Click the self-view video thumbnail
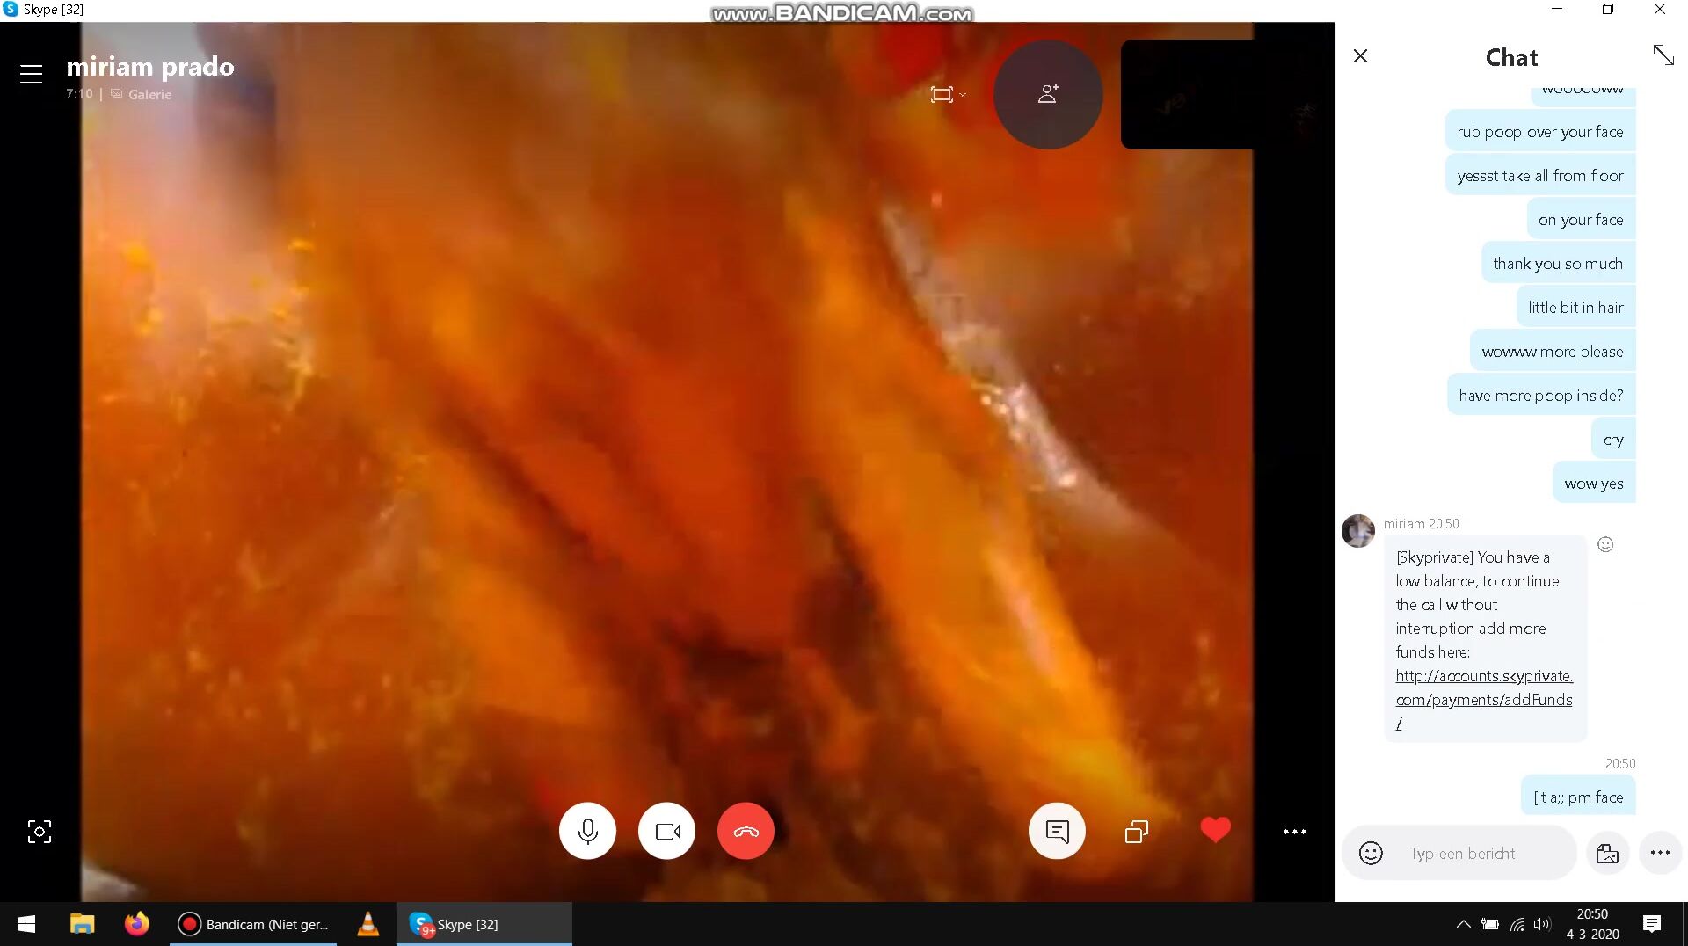Image resolution: width=1688 pixels, height=946 pixels. pyautogui.click(x=1186, y=94)
